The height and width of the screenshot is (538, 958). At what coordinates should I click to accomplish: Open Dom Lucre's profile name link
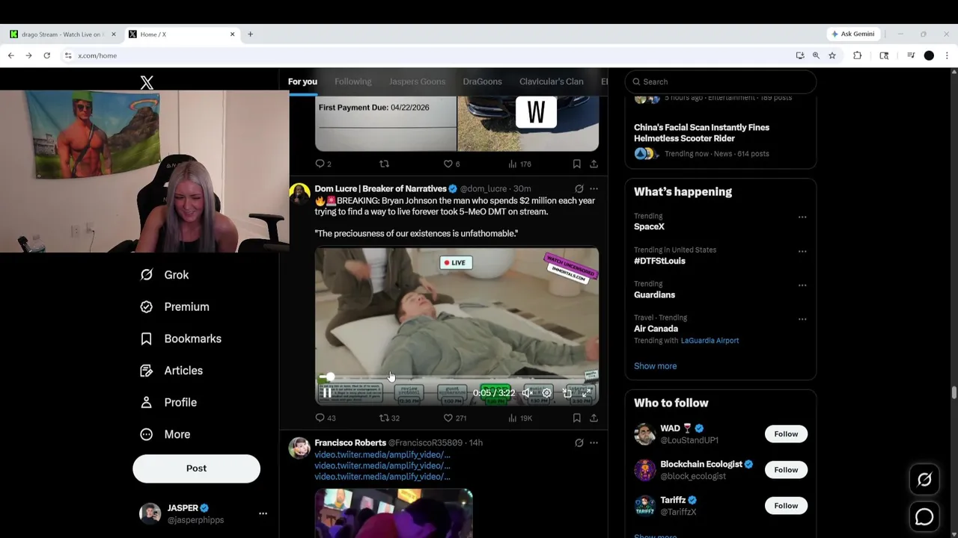[x=380, y=189]
